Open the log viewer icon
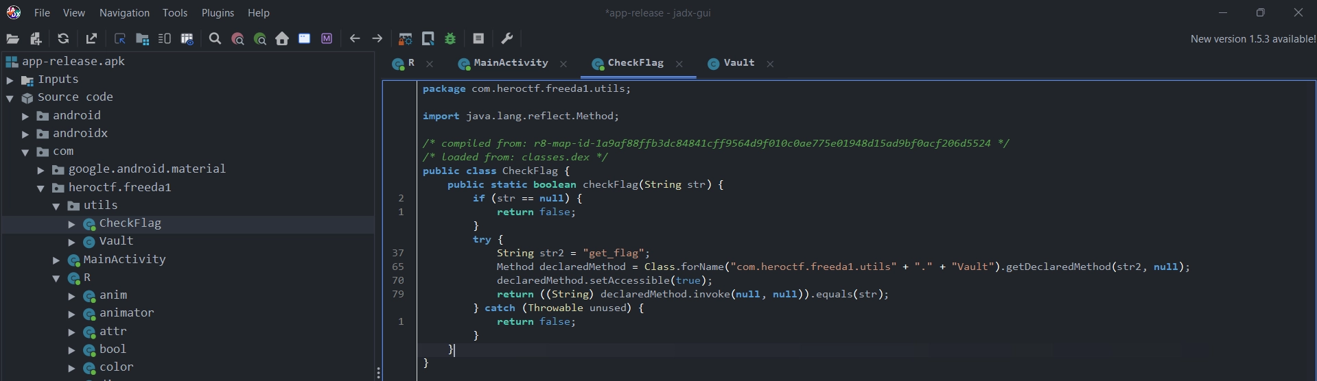Screen dimensions: 1317x381 pos(478,39)
